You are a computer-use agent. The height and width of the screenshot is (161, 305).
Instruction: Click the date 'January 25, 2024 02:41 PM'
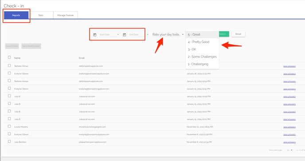(199, 89)
